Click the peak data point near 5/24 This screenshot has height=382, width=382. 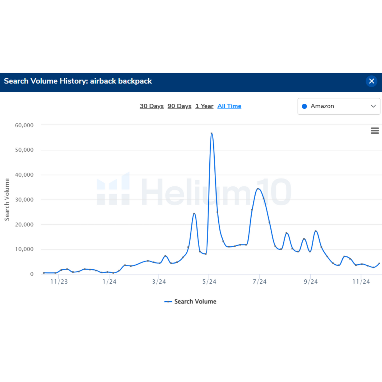point(211,134)
